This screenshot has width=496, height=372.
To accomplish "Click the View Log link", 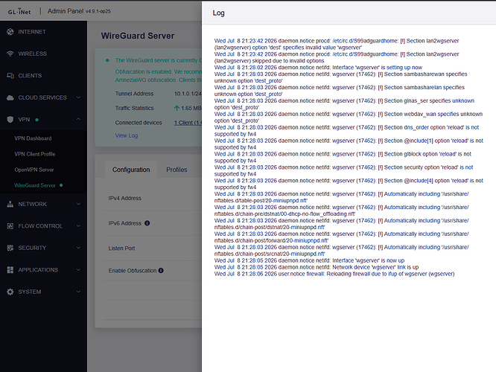I will tap(126, 135).
